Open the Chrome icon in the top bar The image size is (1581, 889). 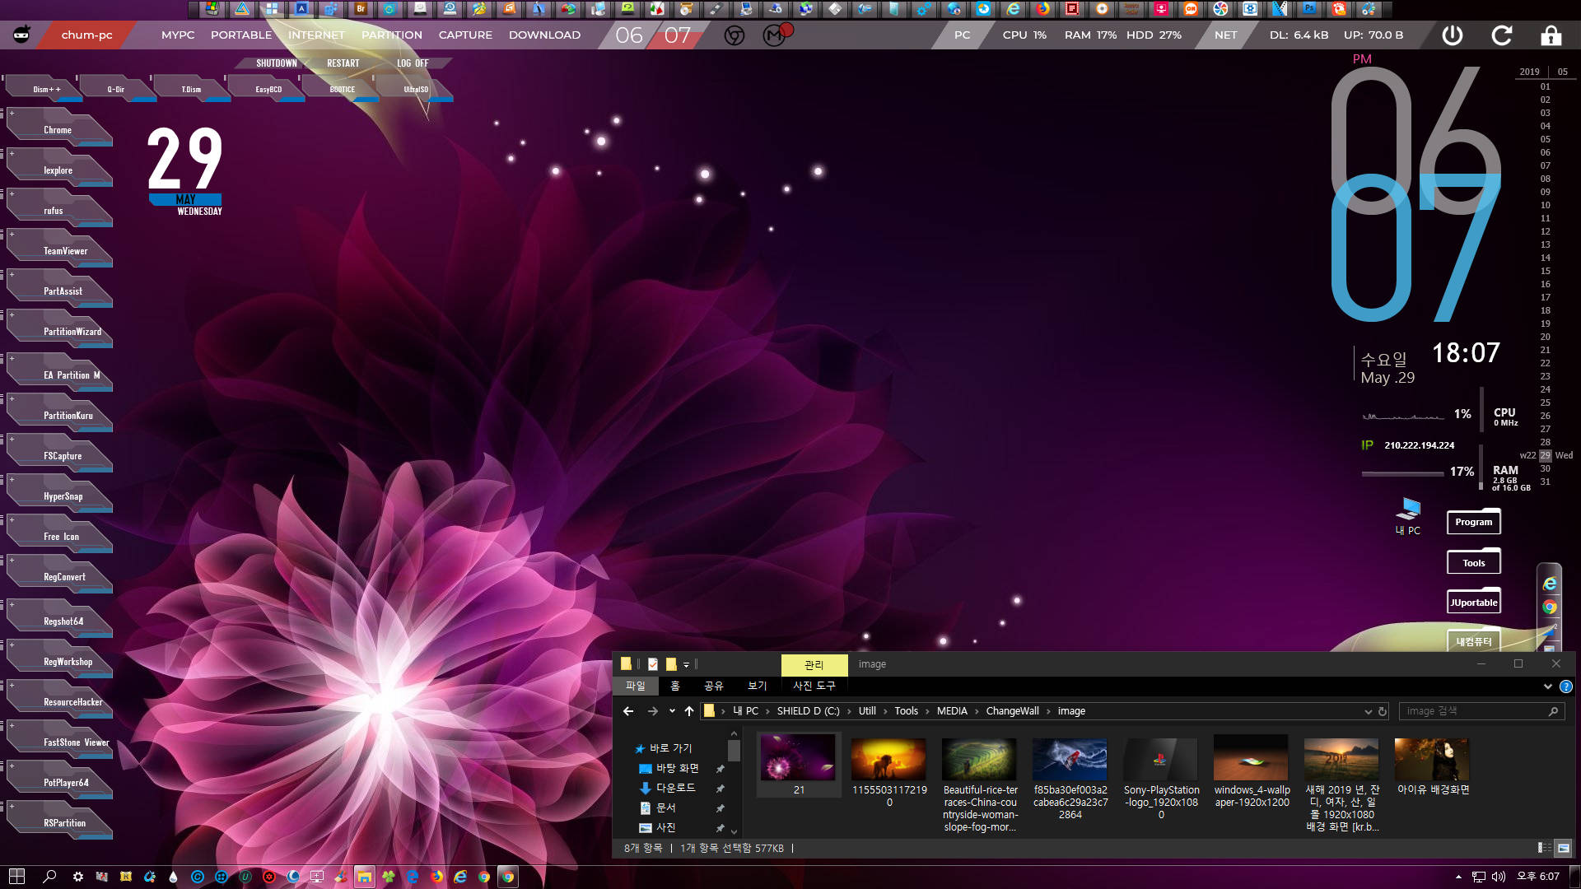(x=735, y=35)
